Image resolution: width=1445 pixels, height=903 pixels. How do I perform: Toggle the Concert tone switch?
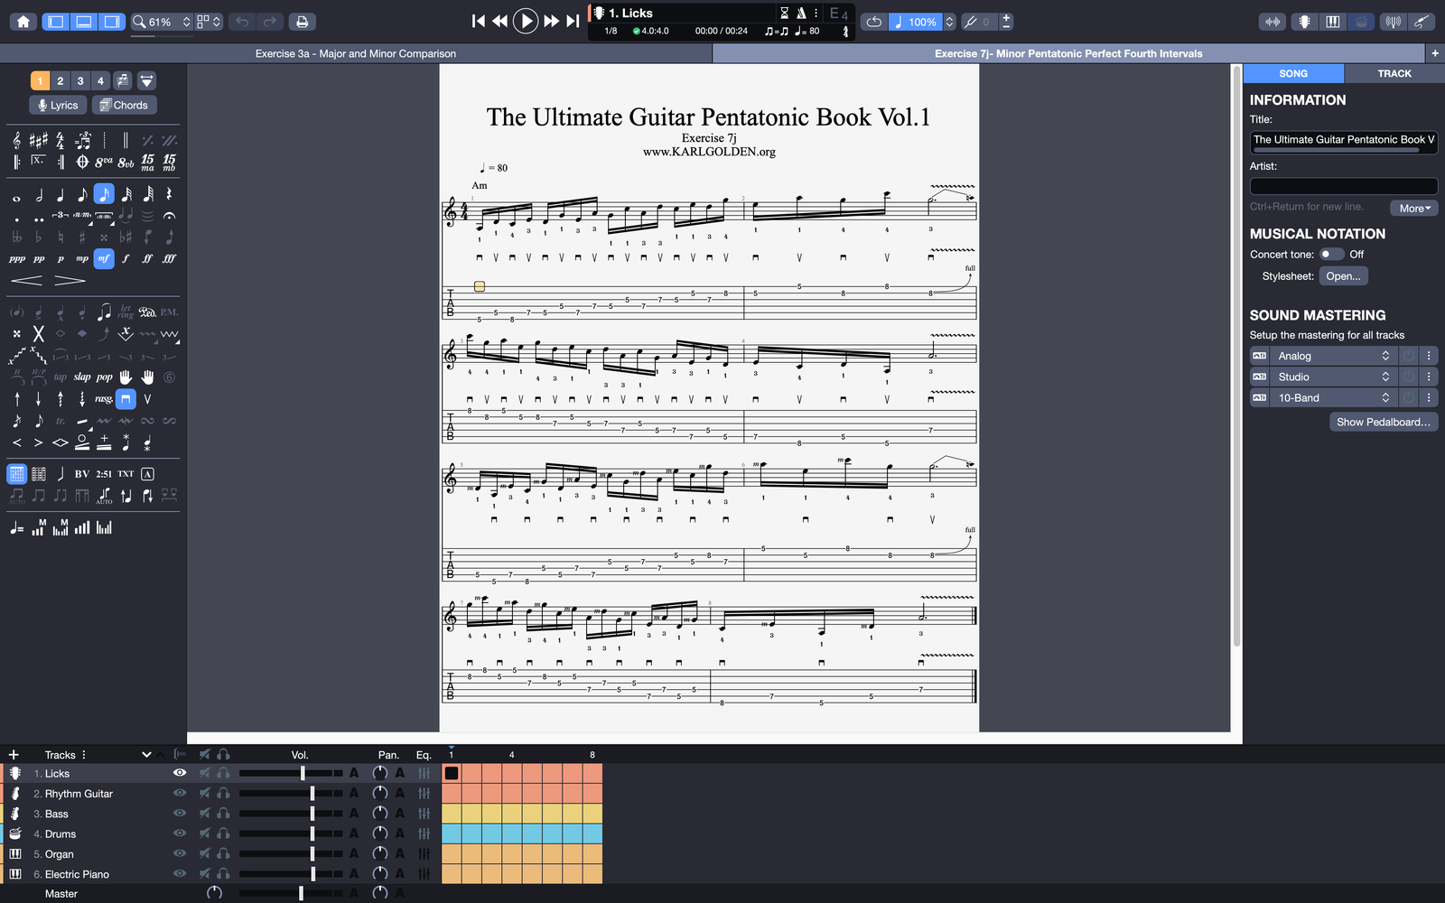point(1330,255)
